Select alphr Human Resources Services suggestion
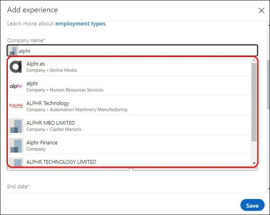 pos(130,86)
